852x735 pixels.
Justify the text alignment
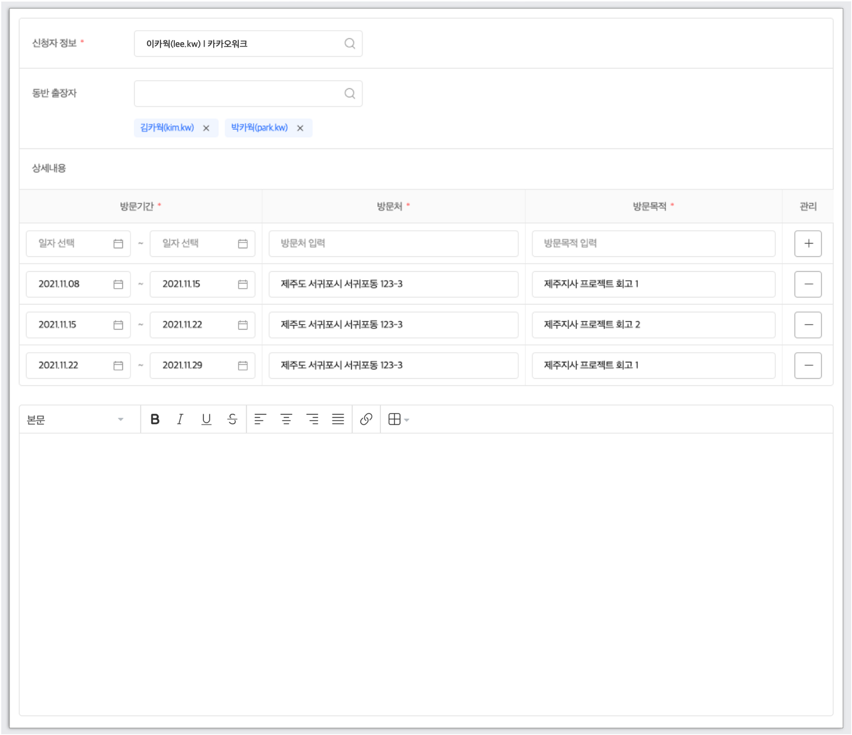tap(338, 419)
